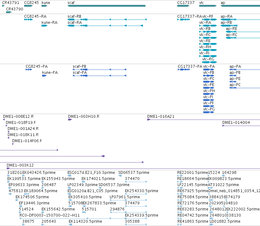Click the vlc-PH protein label
260x226 pixels.
[x=209, y=91]
